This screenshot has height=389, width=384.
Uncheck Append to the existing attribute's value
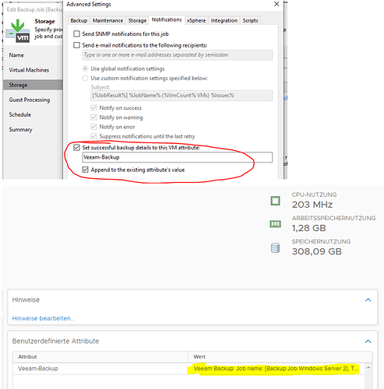tap(85, 170)
